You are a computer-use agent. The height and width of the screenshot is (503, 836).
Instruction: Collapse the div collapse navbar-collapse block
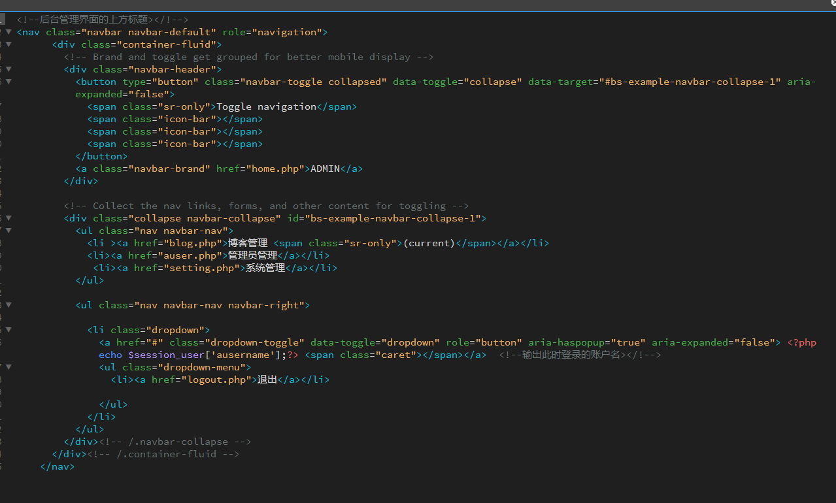8,218
